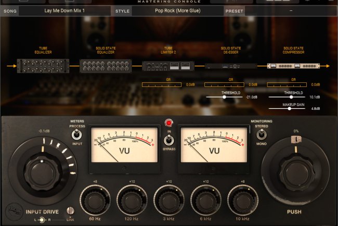This screenshot has width=338, height=226.
Task: Click the SONG label
Action: [10, 11]
